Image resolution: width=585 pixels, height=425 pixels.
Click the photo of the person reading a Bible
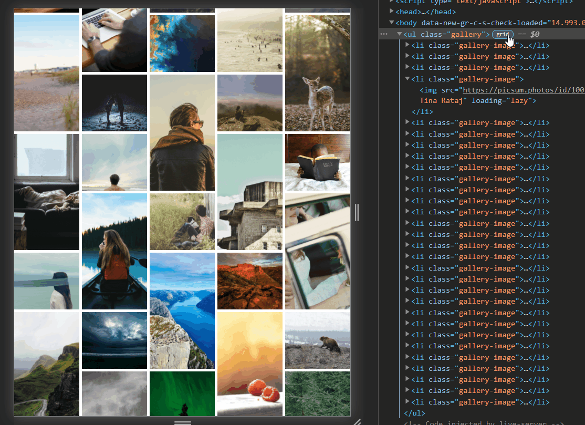[x=318, y=162]
